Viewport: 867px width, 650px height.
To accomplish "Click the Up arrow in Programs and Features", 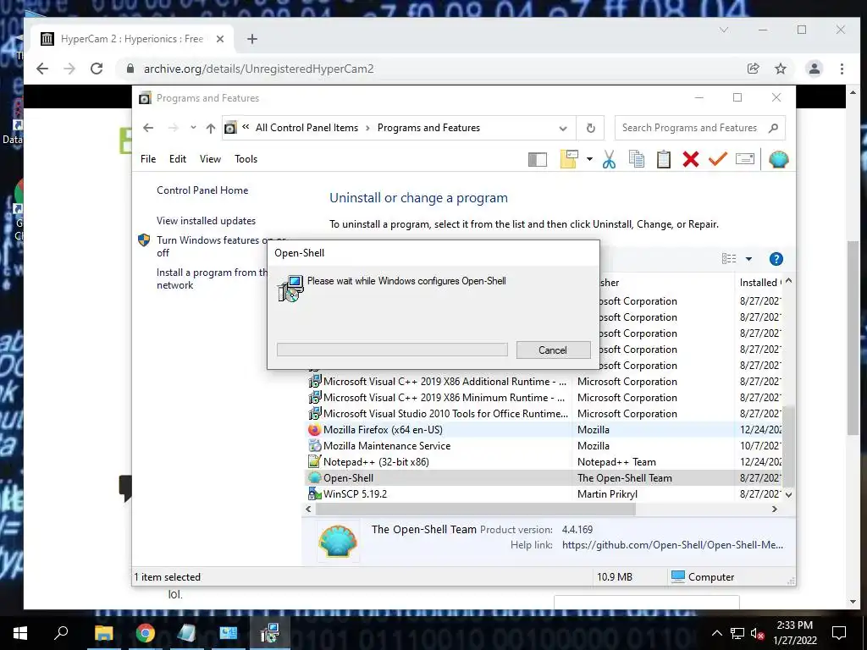I will pos(211,129).
